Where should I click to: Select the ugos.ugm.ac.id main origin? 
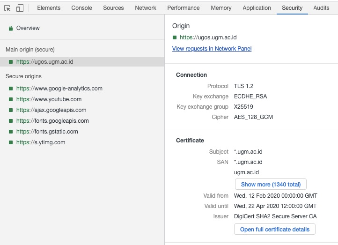click(x=44, y=62)
